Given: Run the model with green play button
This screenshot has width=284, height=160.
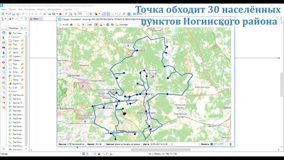Looking at the screenshot, I should (x=54, y=14).
